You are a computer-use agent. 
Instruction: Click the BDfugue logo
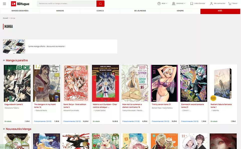pyautogui.click(x=20, y=4)
